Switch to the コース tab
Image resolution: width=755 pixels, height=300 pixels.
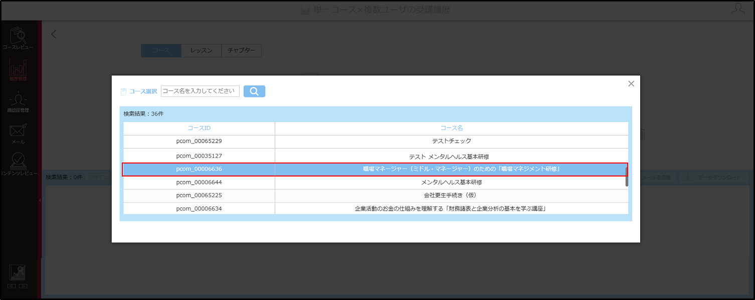[x=161, y=50]
